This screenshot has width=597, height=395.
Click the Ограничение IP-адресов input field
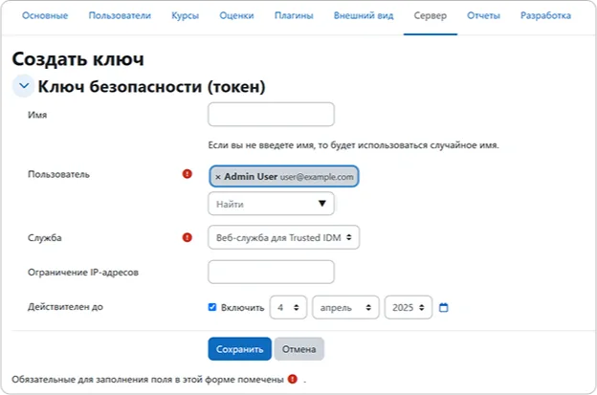(271, 272)
